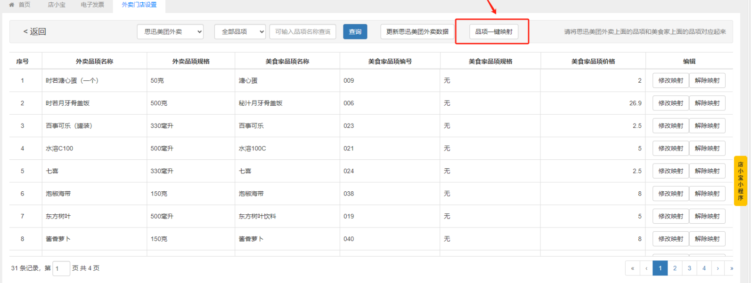Click the 美食家品项价格 column header
Viewport: 751px width, 283px height.
[x=593, y=61]
